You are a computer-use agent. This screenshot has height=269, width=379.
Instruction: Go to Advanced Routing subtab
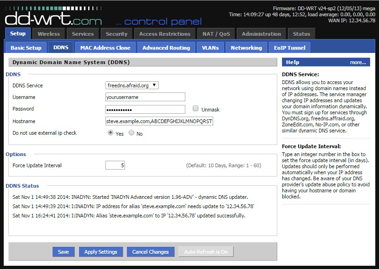[166, 47]
